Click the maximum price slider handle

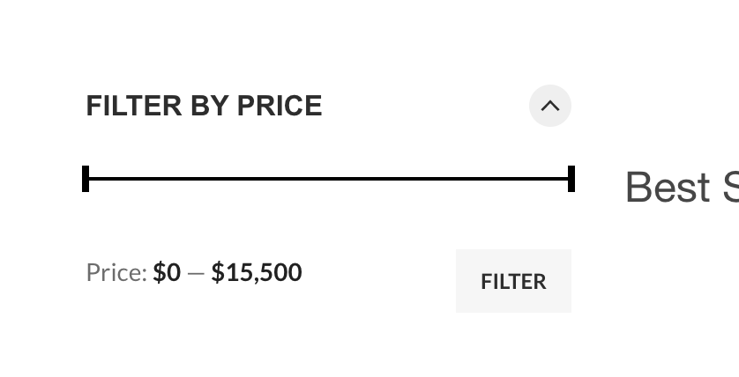tap(571, 178)
